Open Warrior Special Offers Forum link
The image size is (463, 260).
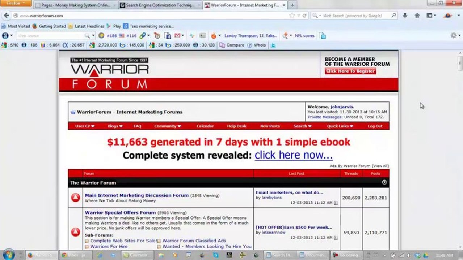120,212
